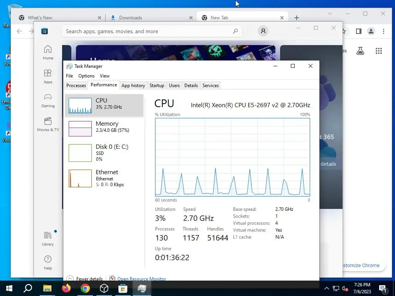Open Chrome three-dot menu

[x=383, y=31]
